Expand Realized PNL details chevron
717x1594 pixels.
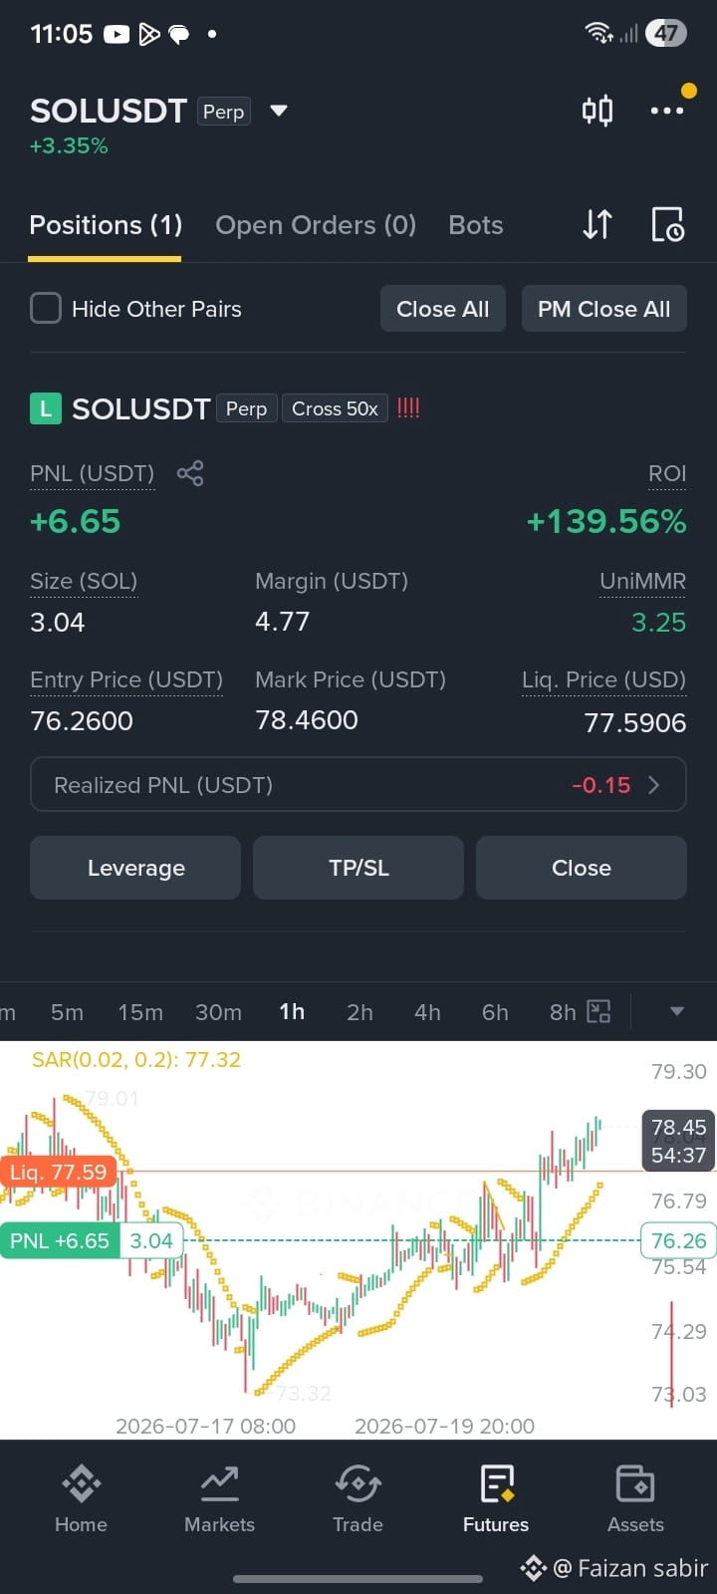(654, 785)
